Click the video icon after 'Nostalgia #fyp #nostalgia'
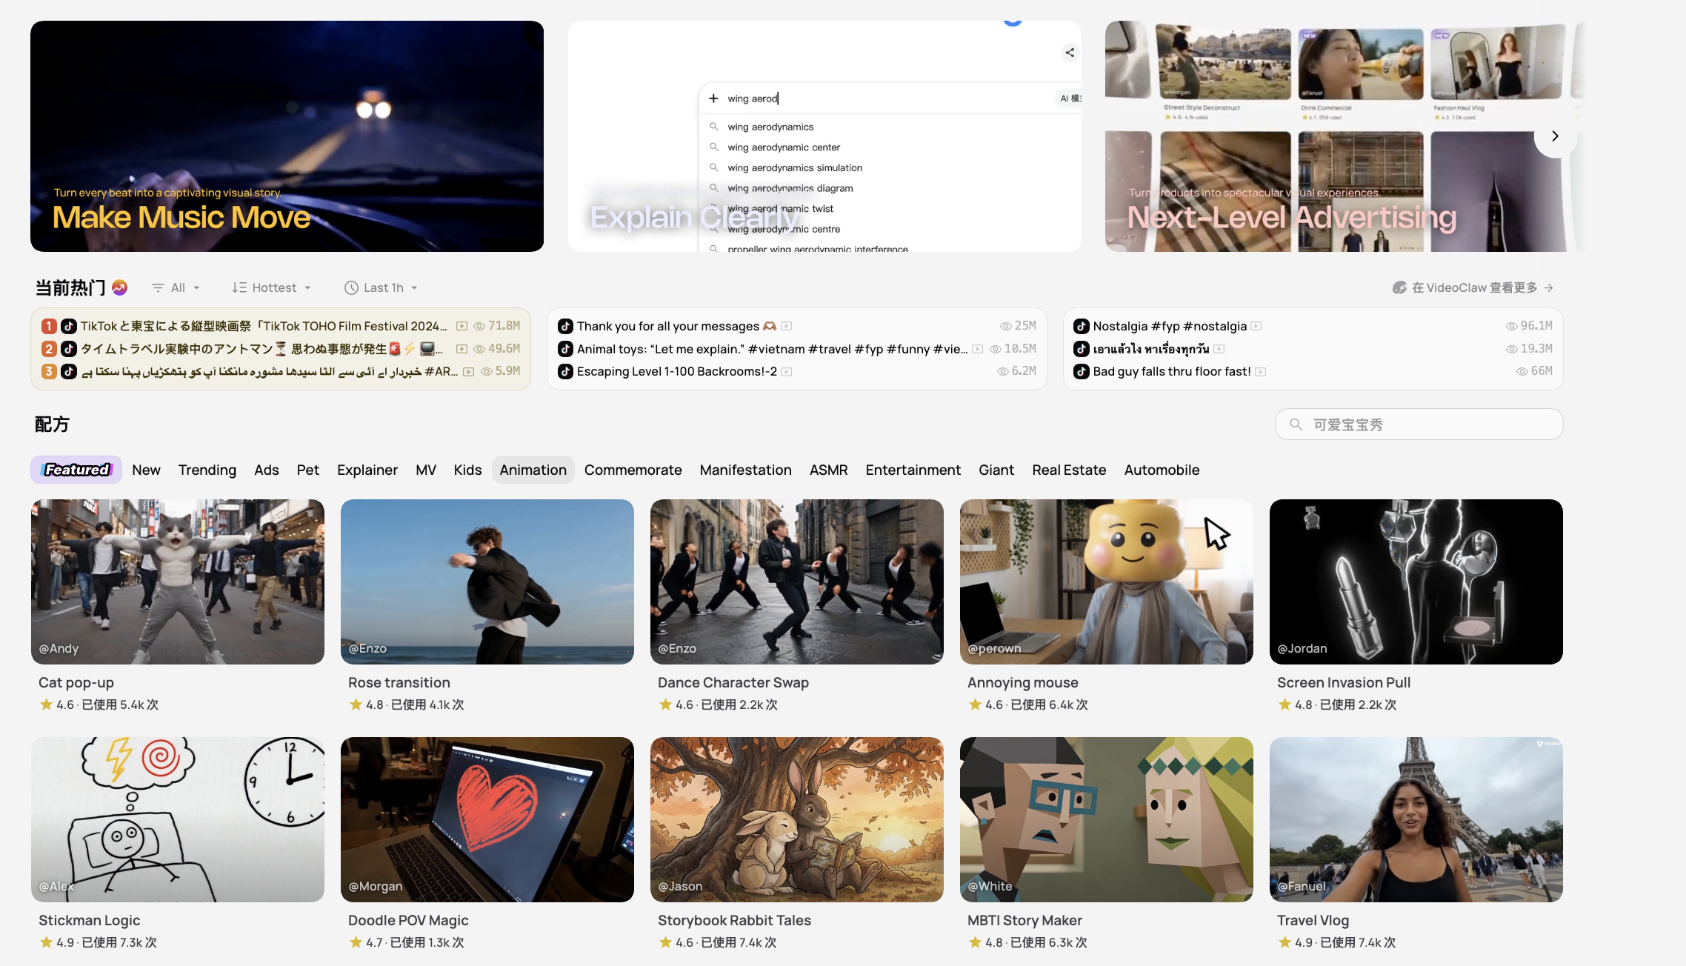Screen dimensions: 1686x966 pos(1256,326)
